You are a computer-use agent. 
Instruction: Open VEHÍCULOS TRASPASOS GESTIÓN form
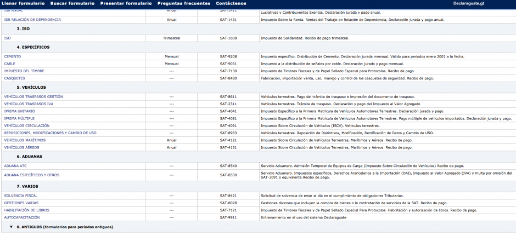point(33,96)
